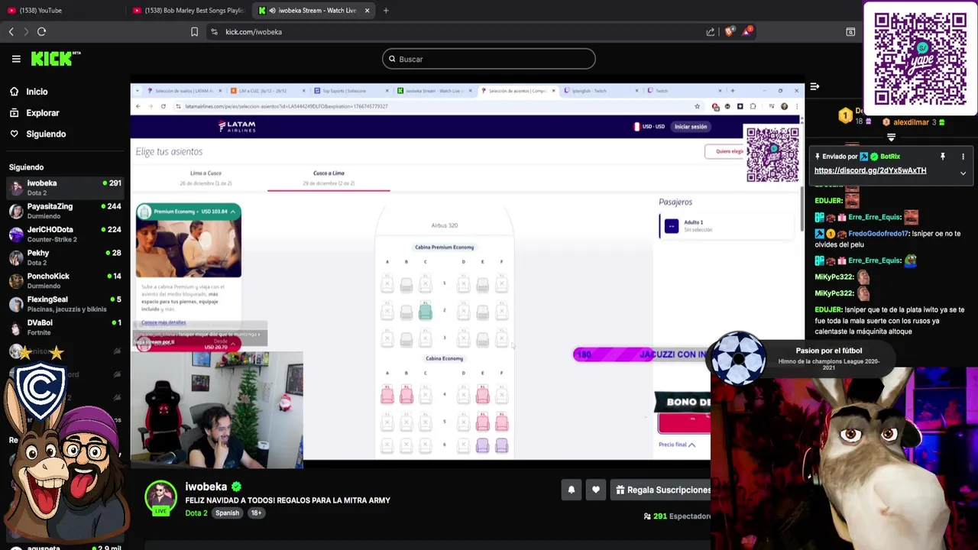The image size is (978, 550).
Task: Open Brave Shields lion icon
Action: point(730,31)
